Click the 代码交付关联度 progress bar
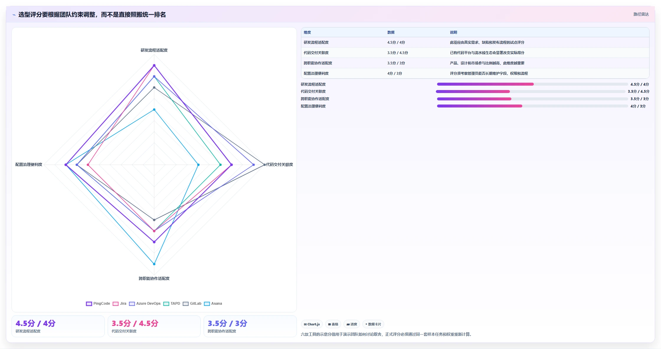 [x=531, y=92]
